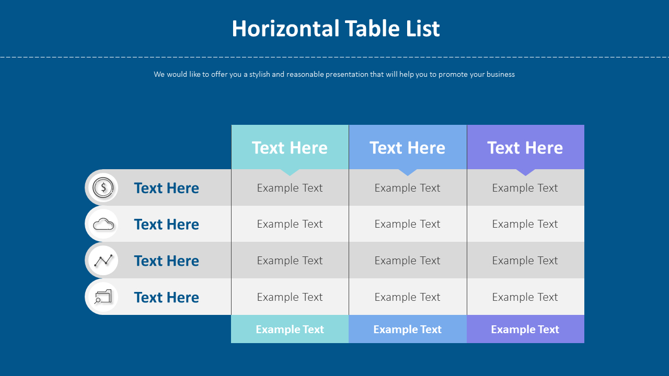Screen dimensions: 669x376
Task: Select the blue Example Text footer cell
Action: (x=408, y=329)
